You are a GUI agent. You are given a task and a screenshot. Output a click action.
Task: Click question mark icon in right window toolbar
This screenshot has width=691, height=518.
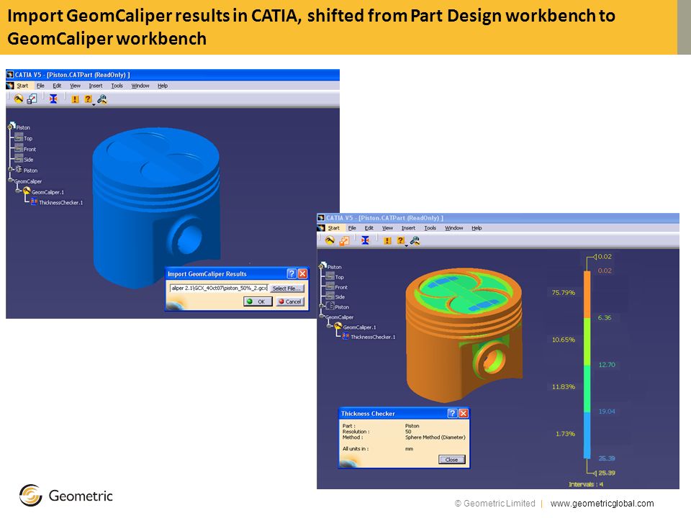click(401, 240)
